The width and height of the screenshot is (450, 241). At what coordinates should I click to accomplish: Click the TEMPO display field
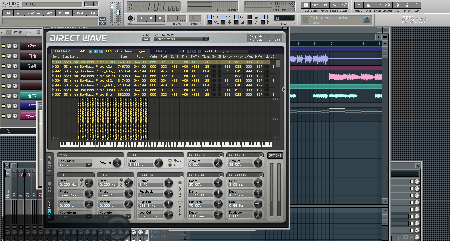click(177, 19)
